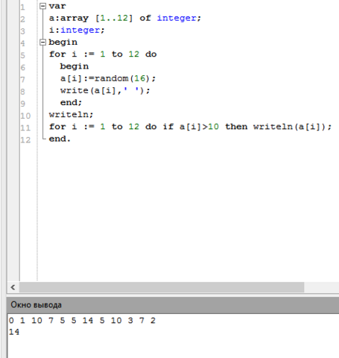Image resolution: width=339 pixels, height=358 pixels.
Task: Click line number 12 in the gutter
Action: [25, 140]
